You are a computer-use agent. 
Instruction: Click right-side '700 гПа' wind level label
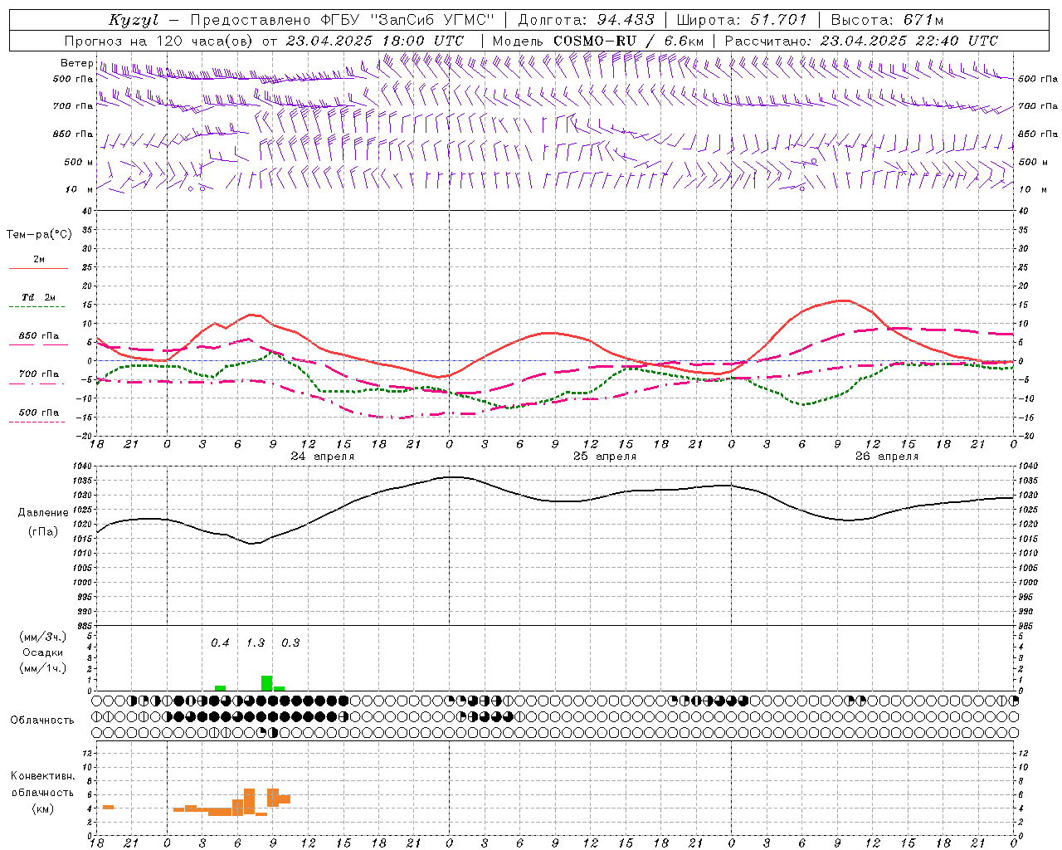tap(1038, 106)
